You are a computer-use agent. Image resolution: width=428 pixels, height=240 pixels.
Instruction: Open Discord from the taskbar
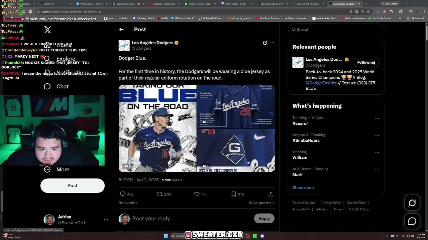pyautogui.click(x=262, y=236)
